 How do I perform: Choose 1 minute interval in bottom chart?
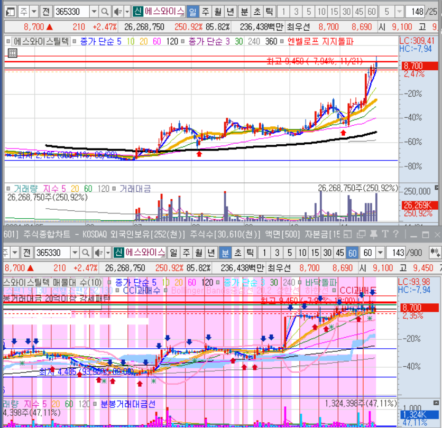264,253
